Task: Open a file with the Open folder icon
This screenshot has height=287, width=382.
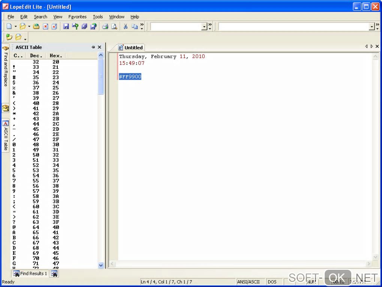Action: pyautogui.click(x=22, y=26)
